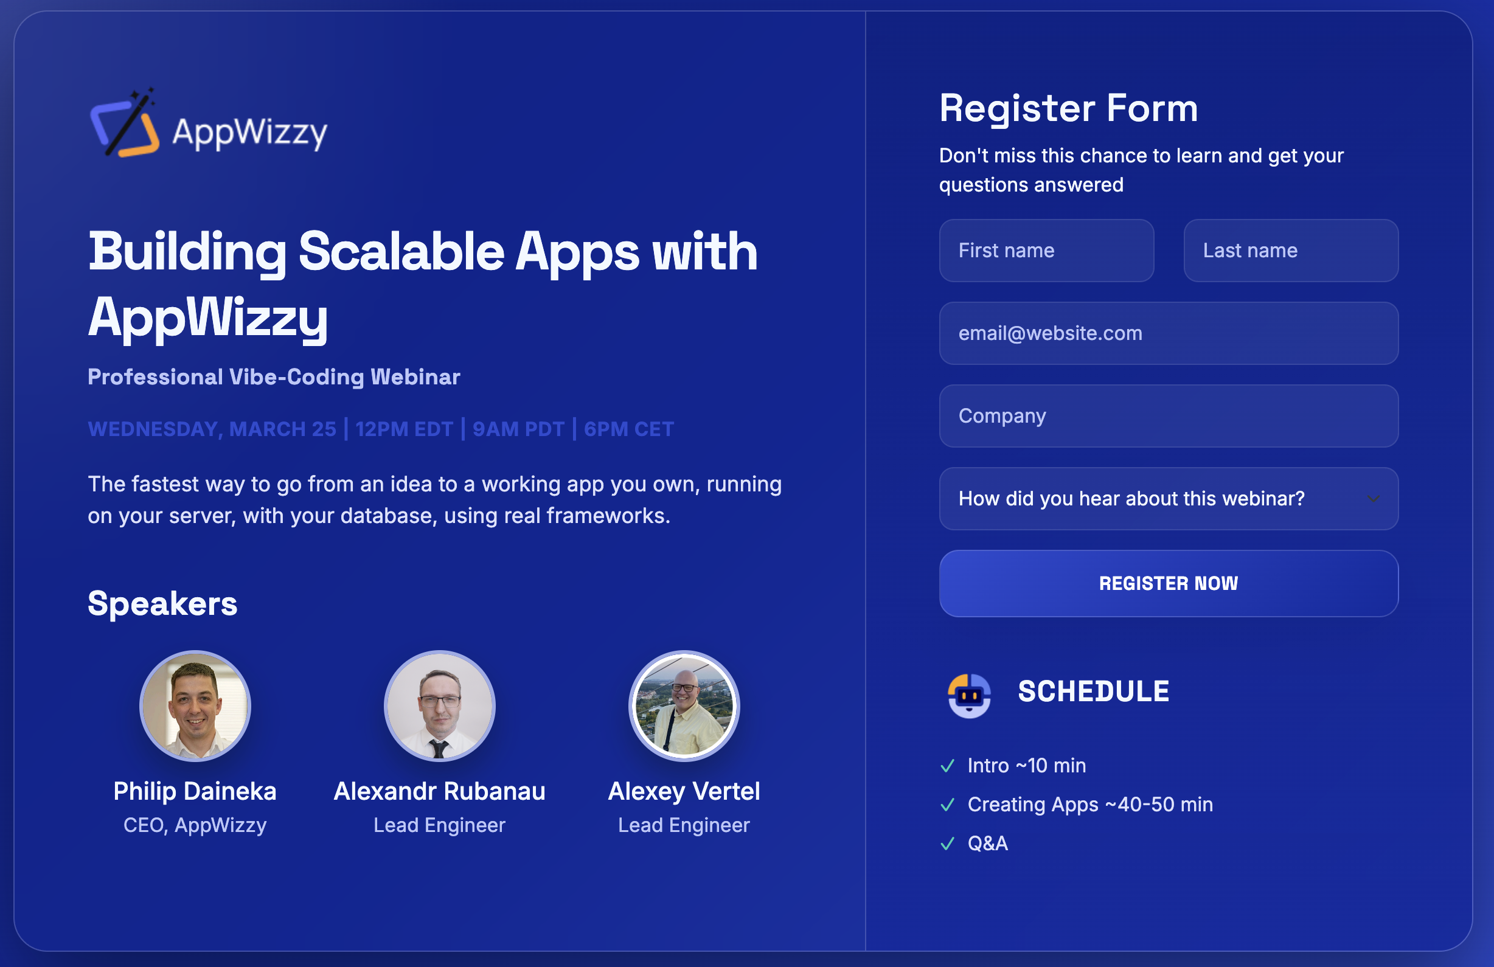Focus the Last name field
This screenshot has height=967, width=1494.
tap(1291, 251)
